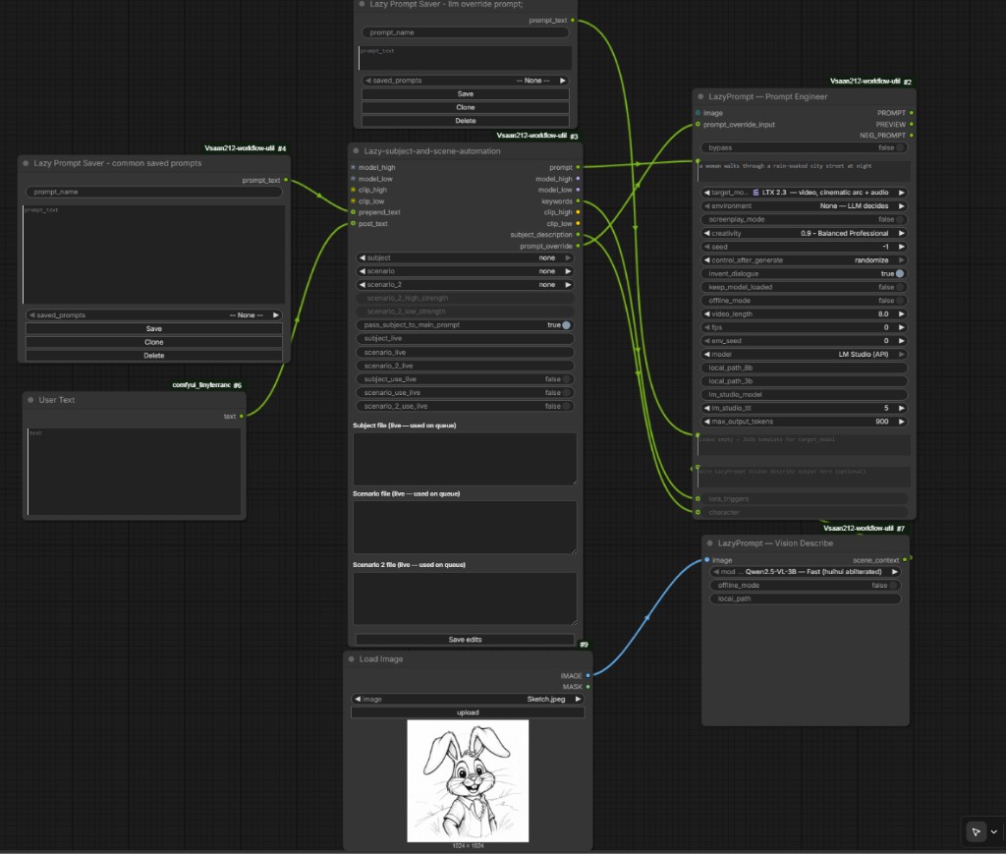Open image dropdown showing Sketch.jpeg

click(468, 699)
